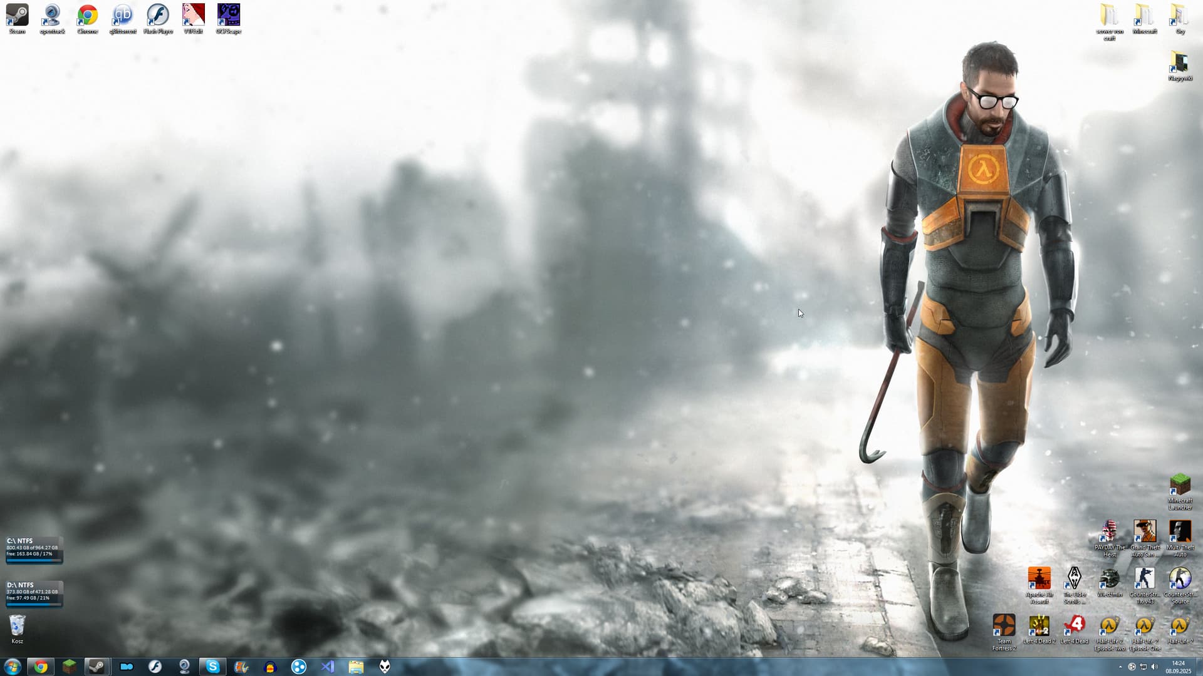The height and width of the screenshot is (676, 1203).
Task: Select the PAYDAY The Heist shortcut
Action: point(1109,532)
